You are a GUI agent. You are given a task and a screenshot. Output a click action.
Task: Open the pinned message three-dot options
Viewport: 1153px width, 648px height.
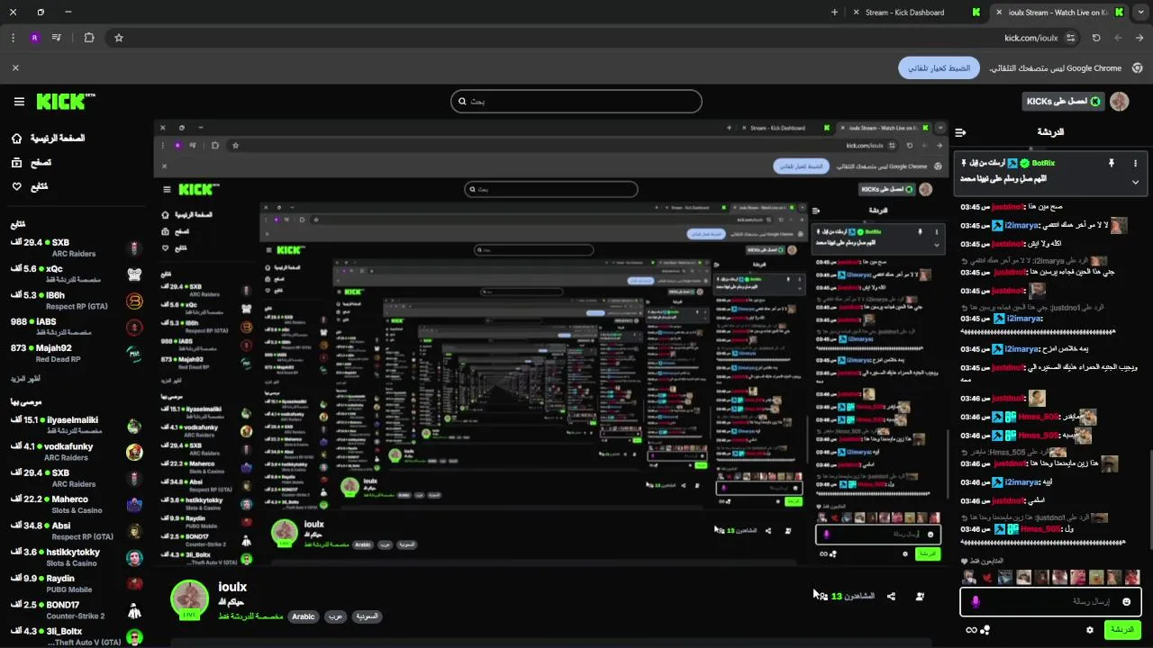[1135, 164]
